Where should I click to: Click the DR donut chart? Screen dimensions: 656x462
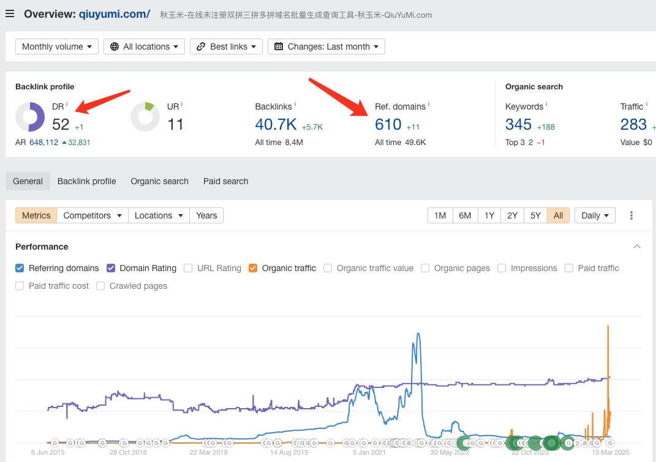pyautogui.click(x=30, y=117)
